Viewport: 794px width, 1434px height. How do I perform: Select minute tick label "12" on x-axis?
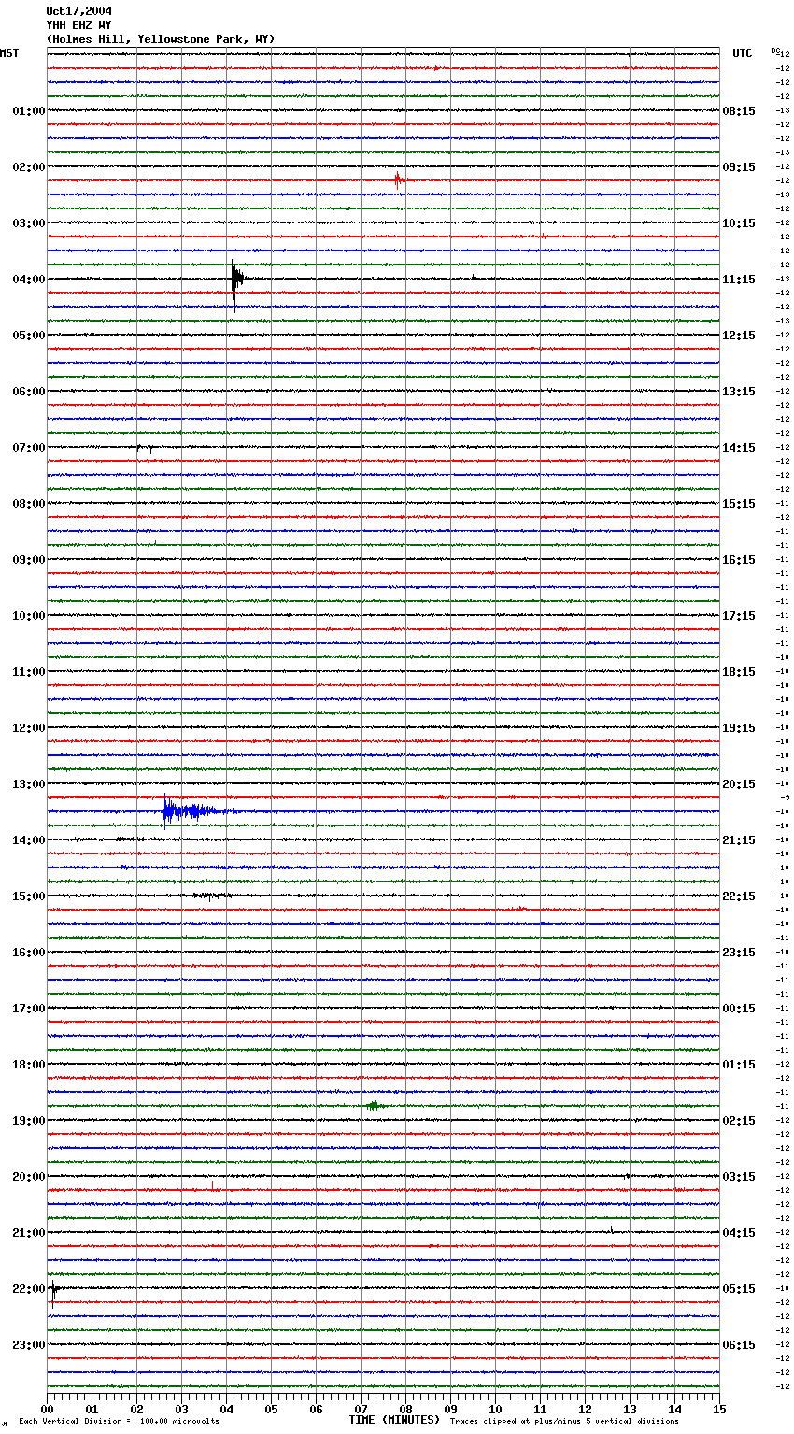point(585,1409)
